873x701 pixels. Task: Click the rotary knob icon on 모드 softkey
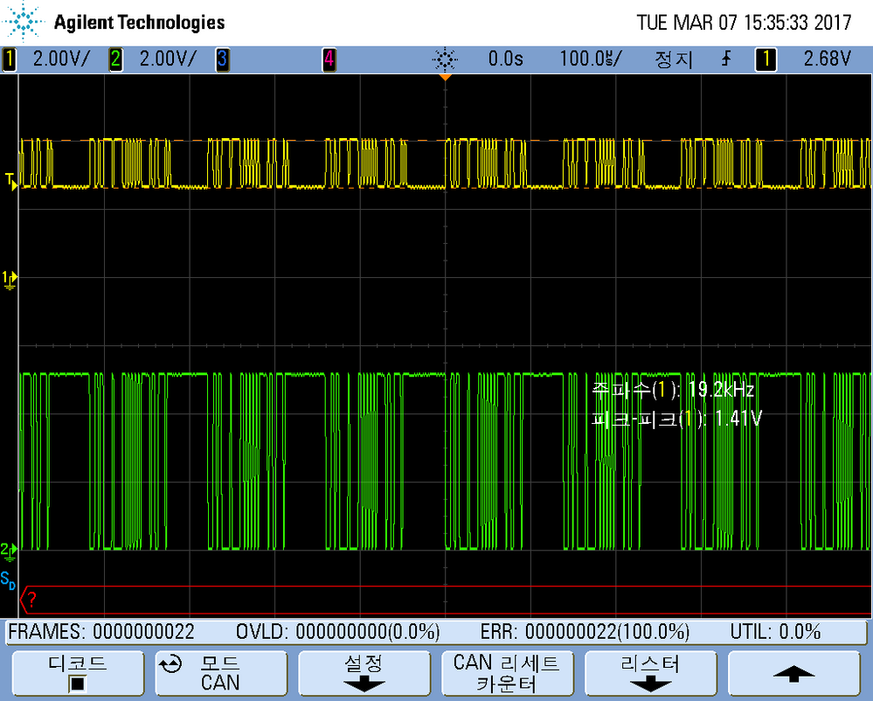coord(170,664)
